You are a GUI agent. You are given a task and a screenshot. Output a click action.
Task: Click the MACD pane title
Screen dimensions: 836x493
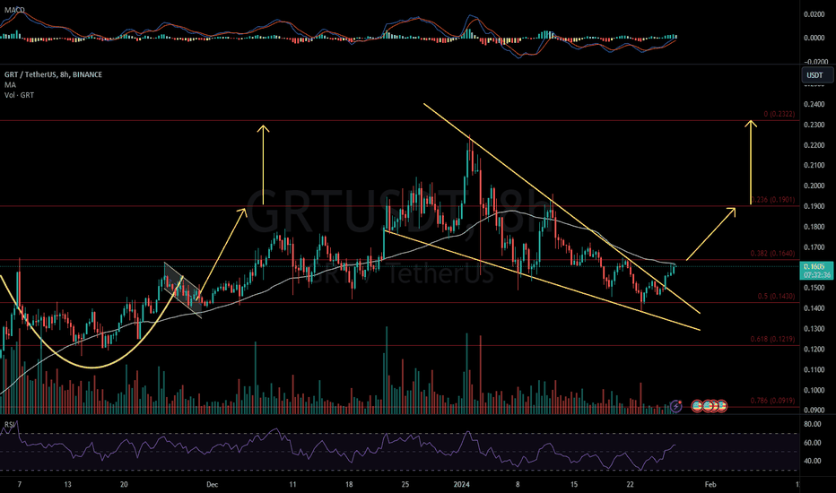(x=13, y=10)
